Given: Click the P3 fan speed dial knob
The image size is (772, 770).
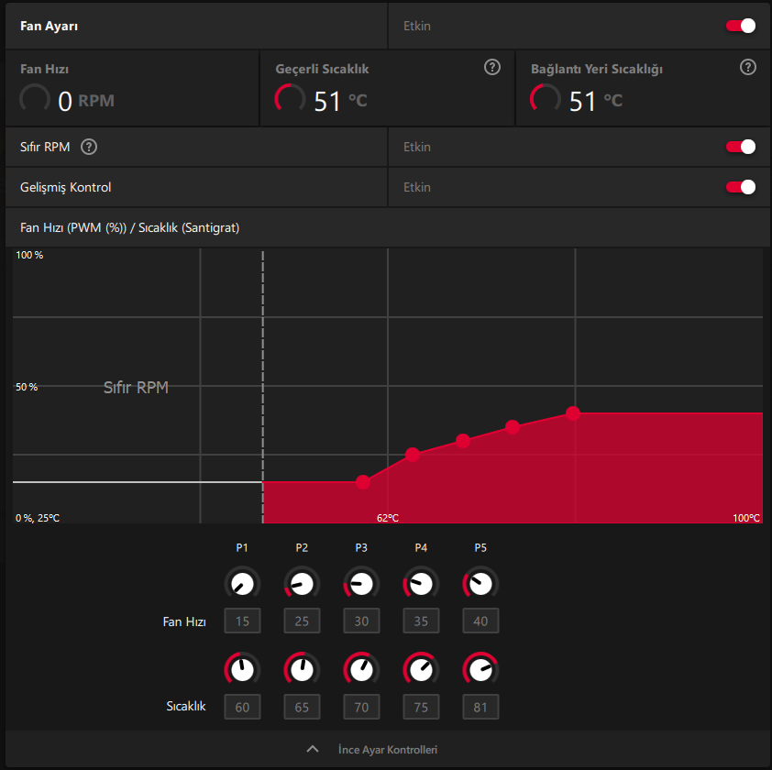Looking at the screenshot, I should pos(361,585).
